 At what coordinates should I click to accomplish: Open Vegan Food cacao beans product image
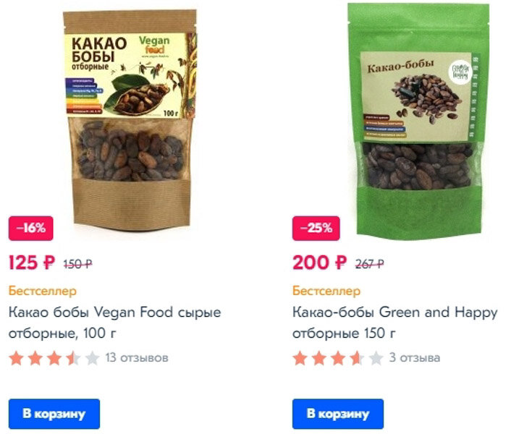[130, 120]
